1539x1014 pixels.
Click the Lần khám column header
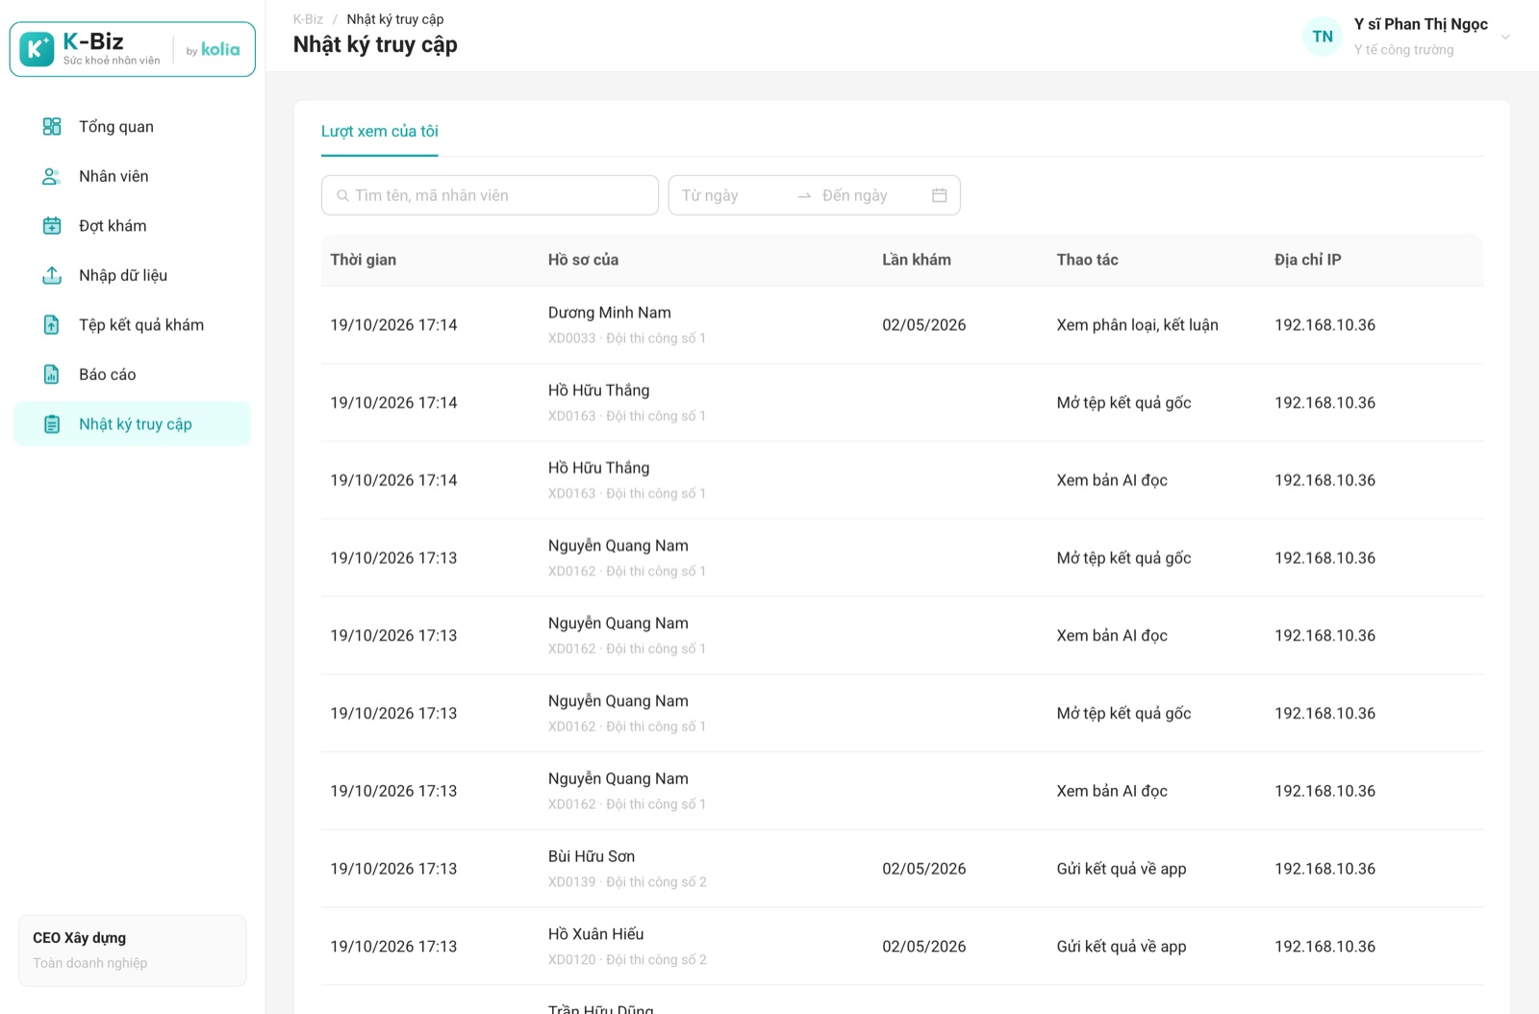click(917, 260)
